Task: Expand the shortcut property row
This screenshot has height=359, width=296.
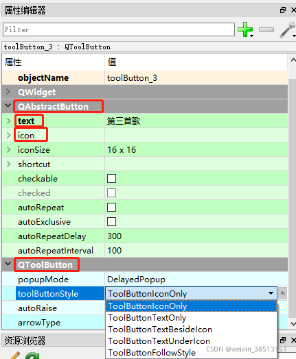Action: (9, 164)
